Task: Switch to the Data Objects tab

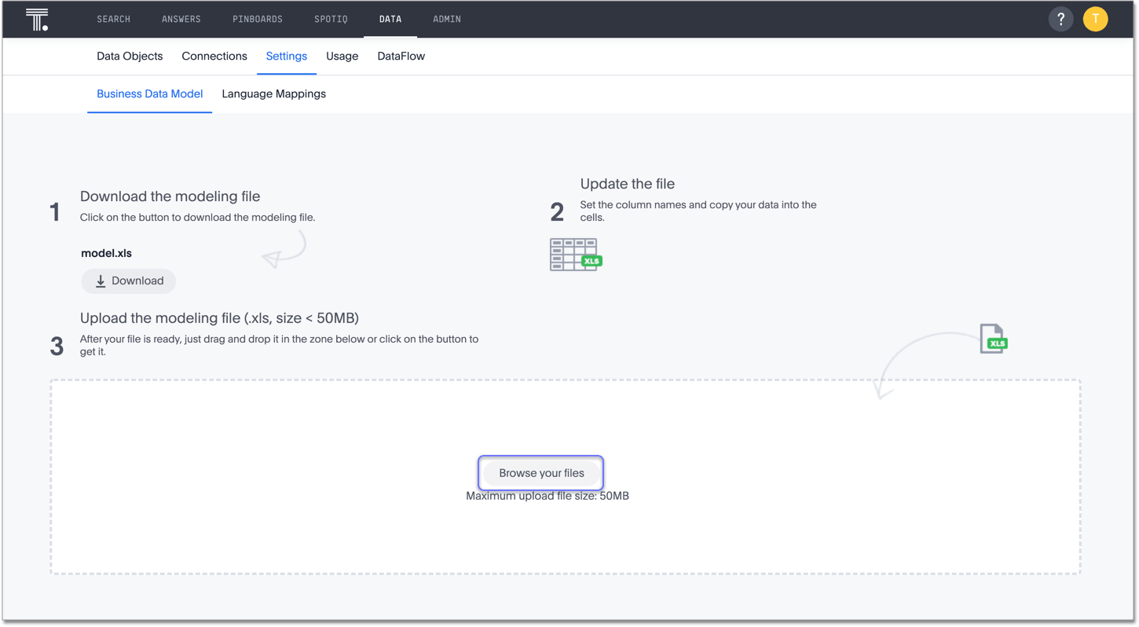Action: 130,57
